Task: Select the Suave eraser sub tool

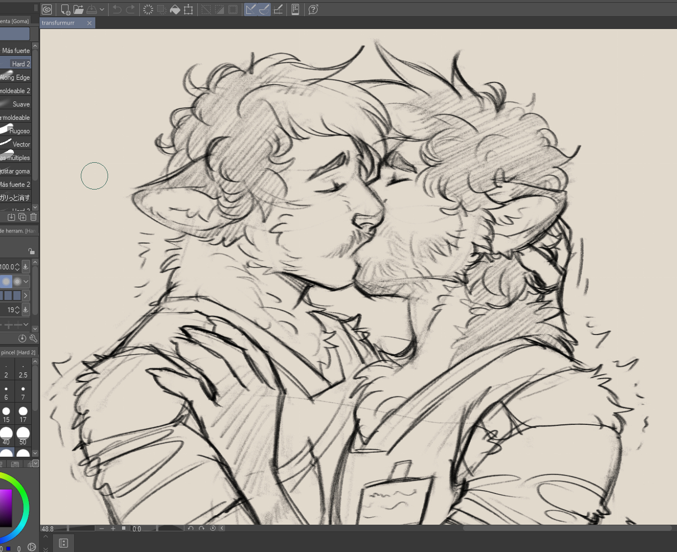Action: pos(16,104)
